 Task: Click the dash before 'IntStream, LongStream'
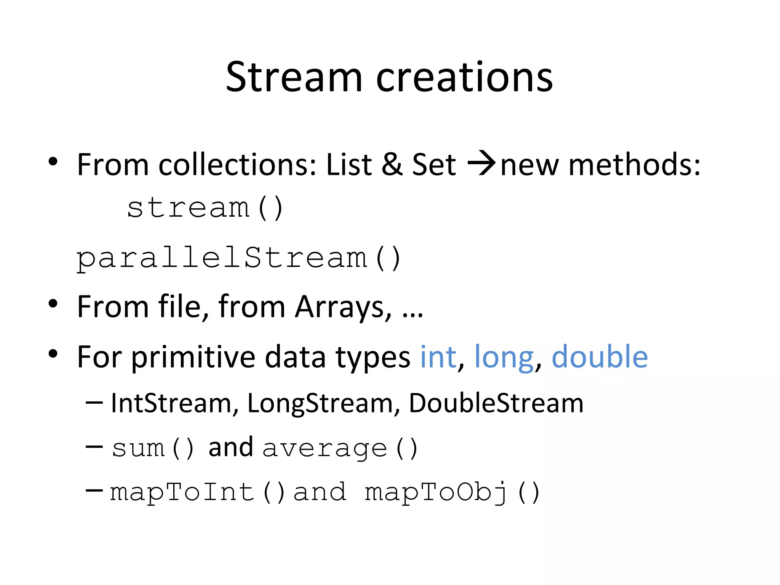94,403
